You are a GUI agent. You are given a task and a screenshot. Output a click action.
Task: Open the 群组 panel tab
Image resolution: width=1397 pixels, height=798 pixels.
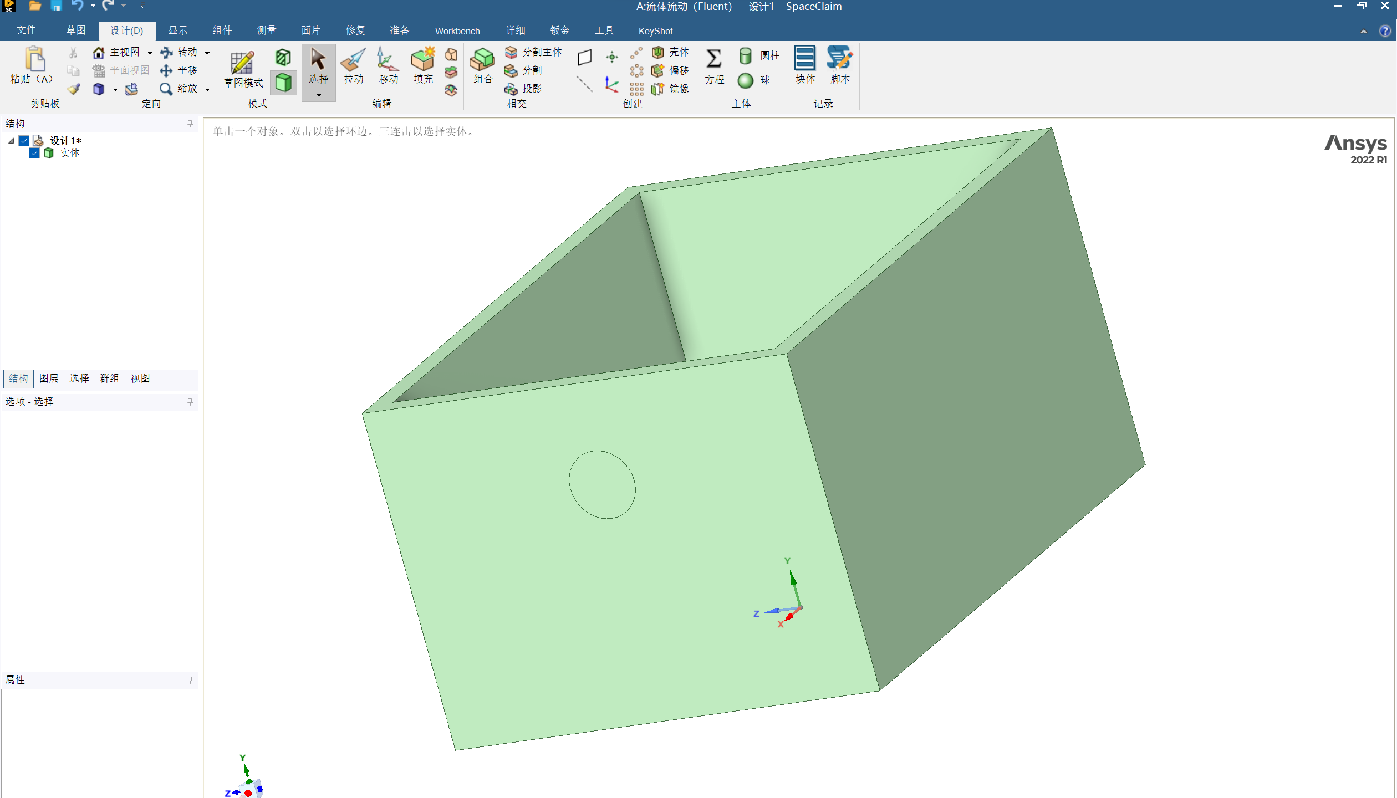110,378
